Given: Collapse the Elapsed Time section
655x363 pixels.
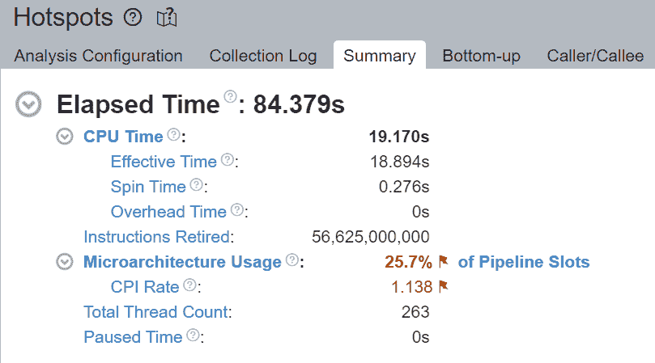Looking at the screenshot, I should pyautogui.click(x=30, y=104).
